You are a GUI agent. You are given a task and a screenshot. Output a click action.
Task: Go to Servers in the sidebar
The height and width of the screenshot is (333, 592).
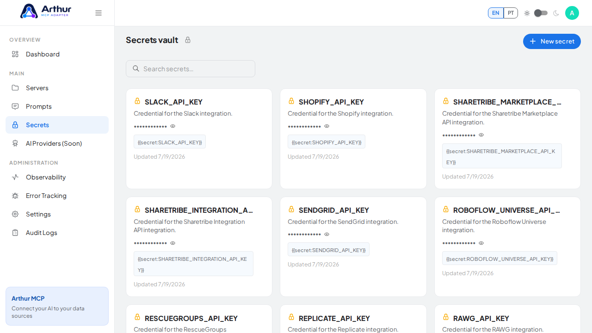[57, 88]
